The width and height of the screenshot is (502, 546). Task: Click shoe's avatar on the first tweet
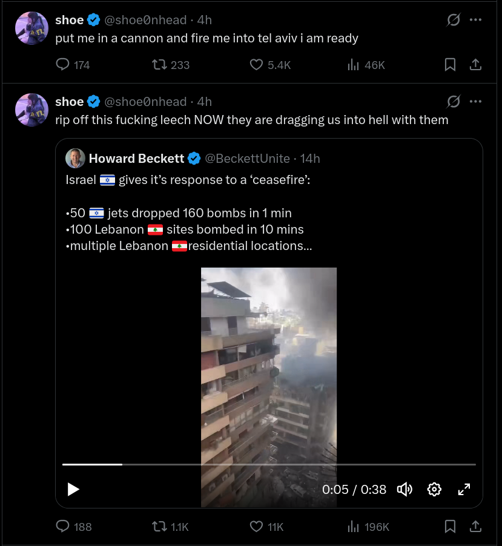(31, 28)
